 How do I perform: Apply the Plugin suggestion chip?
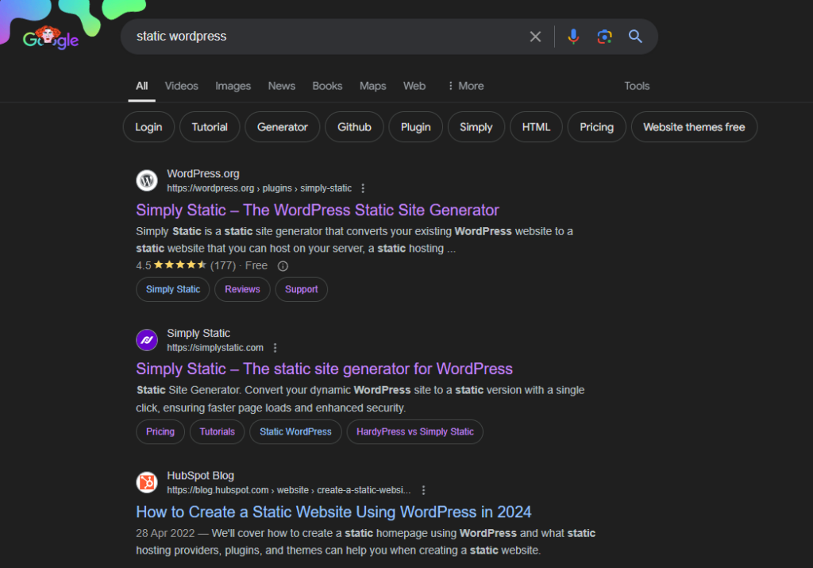coord(415,127)
